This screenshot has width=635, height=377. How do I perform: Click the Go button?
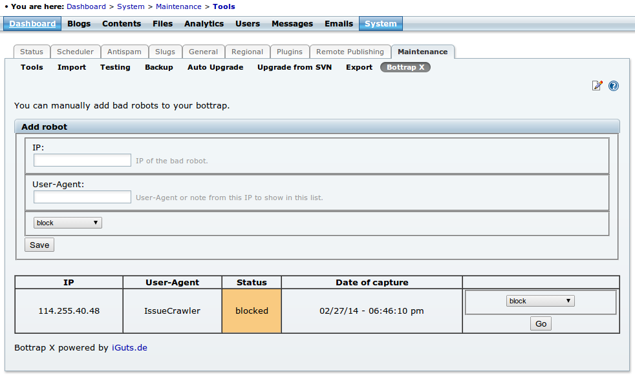tap(541, 323)
